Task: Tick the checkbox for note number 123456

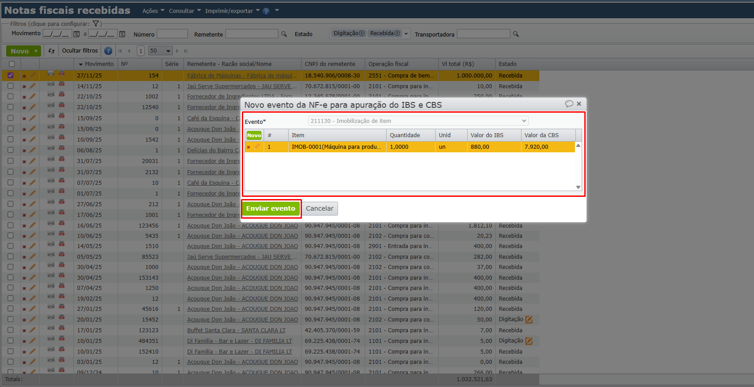Action: [x=11, y=225]
